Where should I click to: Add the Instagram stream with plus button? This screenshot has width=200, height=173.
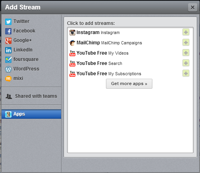click(x=186, y=32)
